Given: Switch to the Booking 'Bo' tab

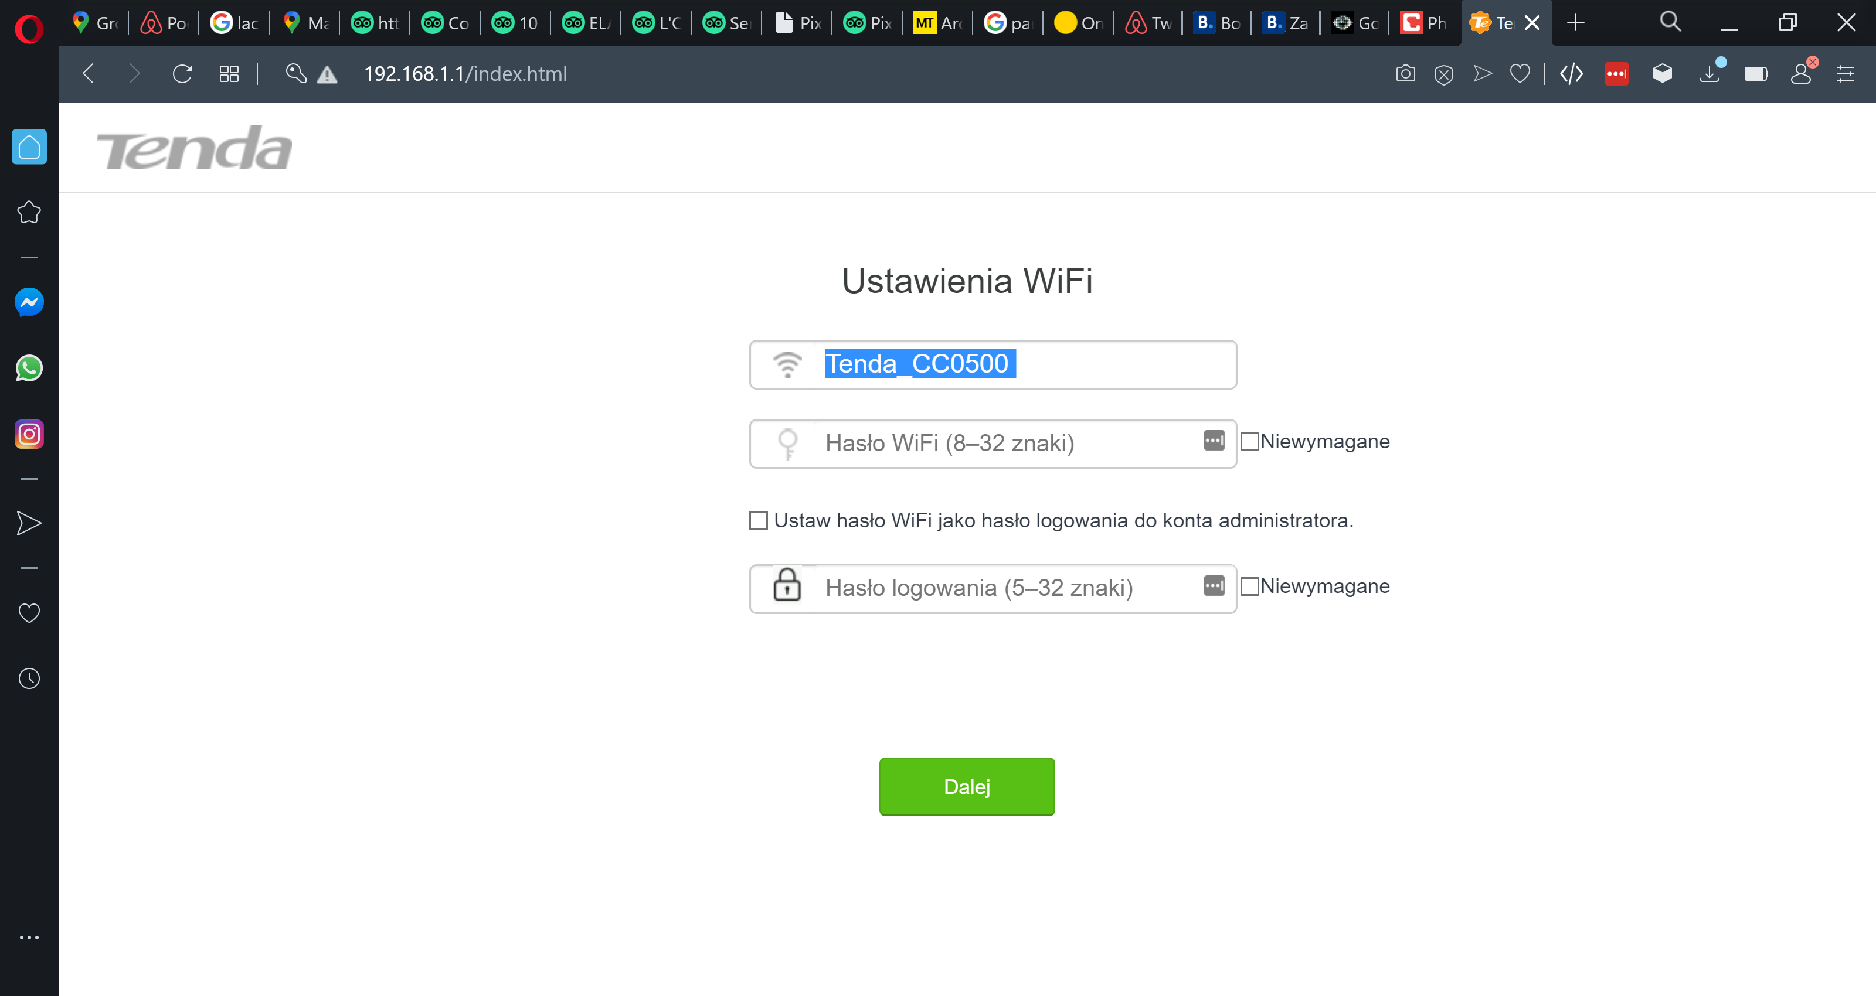Looking at the screenshot, I should (x=1218, y=23).
